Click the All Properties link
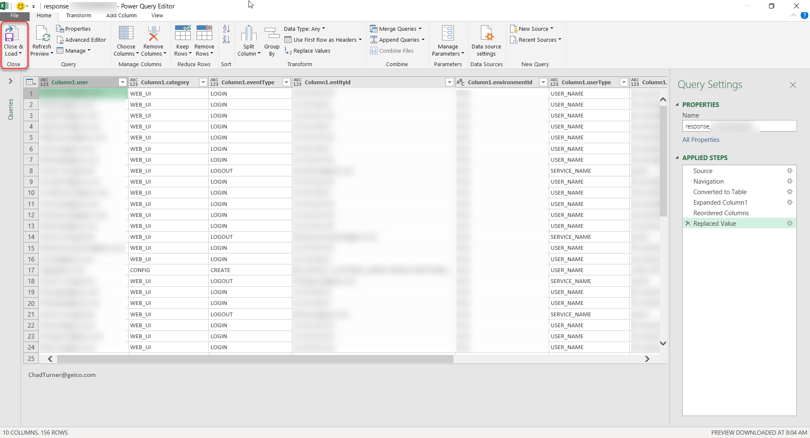The image size is (810, 438). (700, 139)
